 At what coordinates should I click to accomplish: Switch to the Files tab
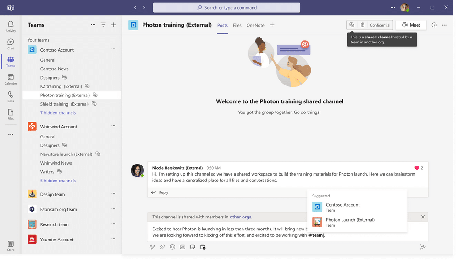pos(237,25)
